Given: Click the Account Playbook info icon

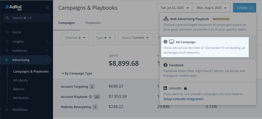Looking at the screenshot, I should [90, 97].
